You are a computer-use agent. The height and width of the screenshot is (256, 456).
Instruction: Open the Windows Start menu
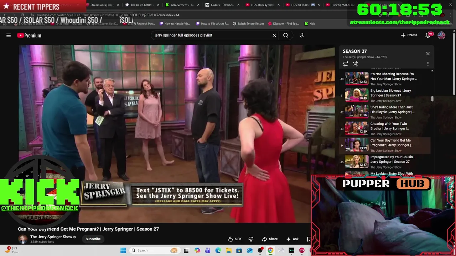pyautogui.click(x=123, y=250)
